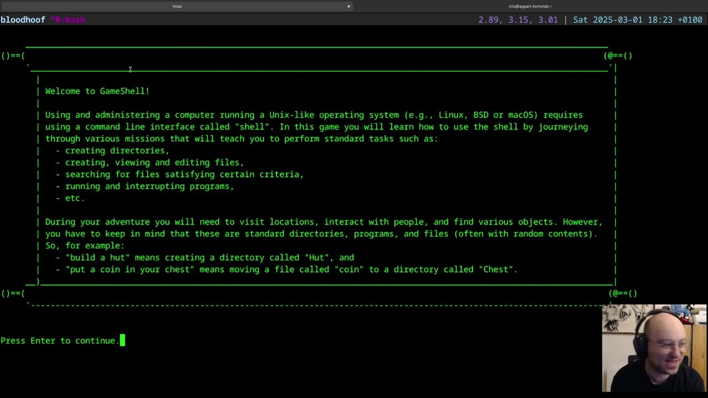Click the '"build a hut"' example line
This screenshot has height=398, width=708.
[x=205, y=258]
